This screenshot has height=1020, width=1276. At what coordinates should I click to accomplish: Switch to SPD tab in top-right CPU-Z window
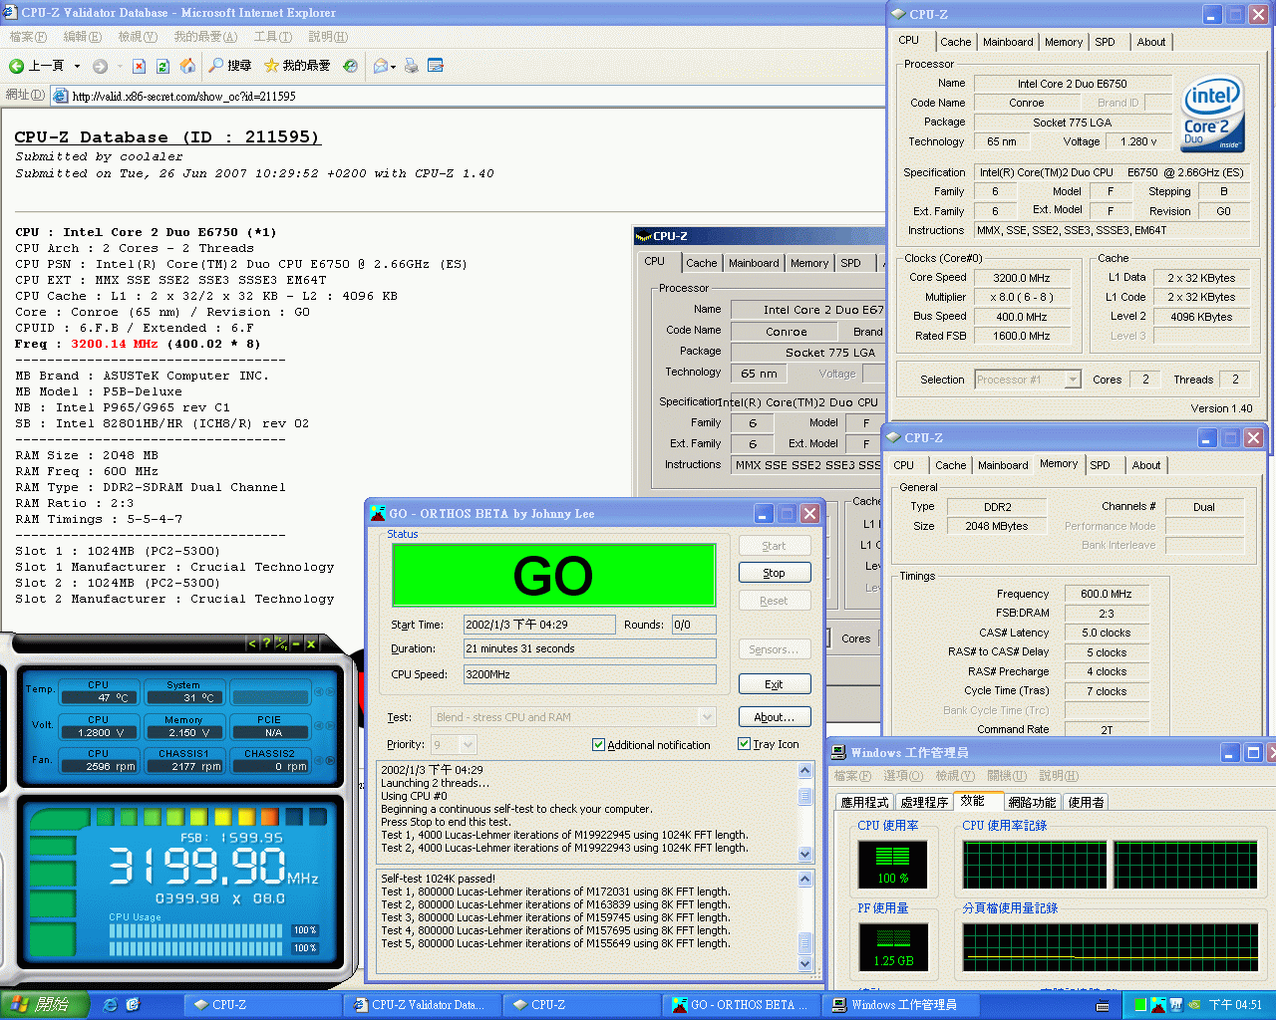pyautogui.click(x=1105, y=42)
